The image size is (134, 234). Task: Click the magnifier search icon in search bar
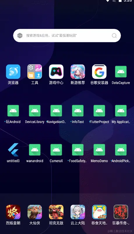click(x=114, y=36)
